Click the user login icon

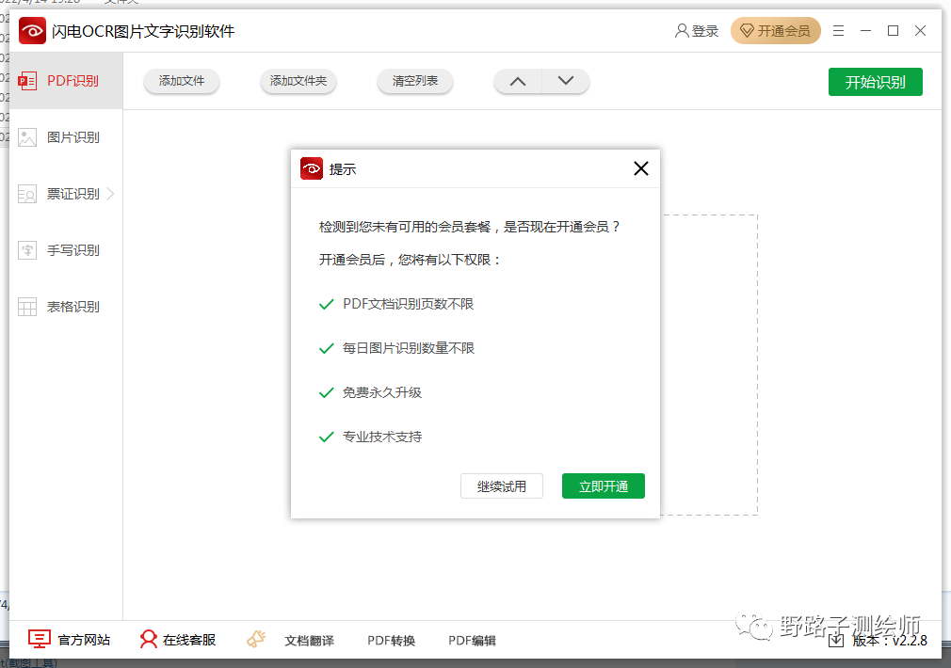pos(682,31)
